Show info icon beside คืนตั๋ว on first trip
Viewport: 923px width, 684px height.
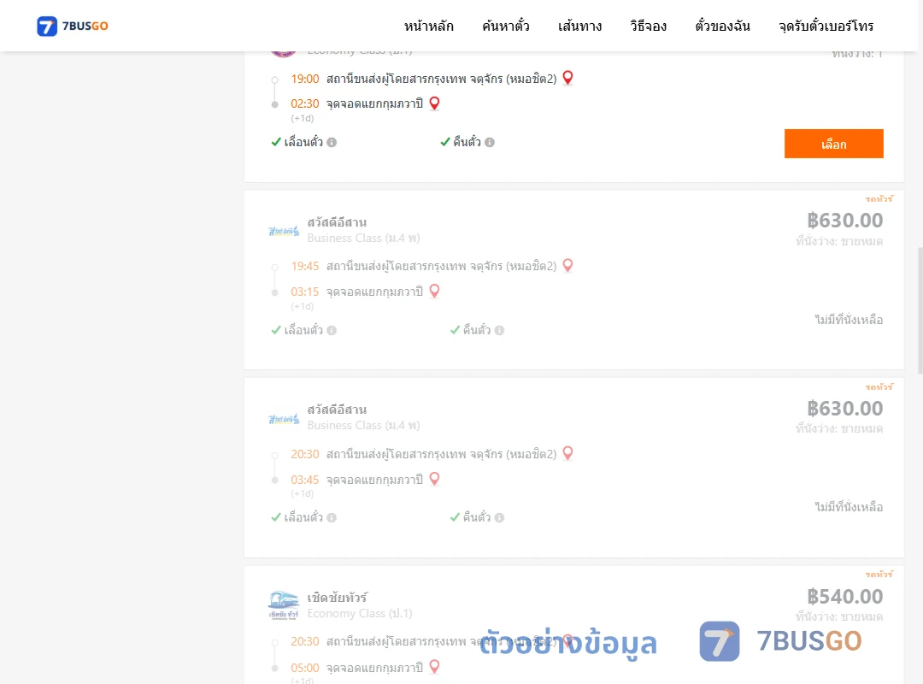[x=489, y=142]
